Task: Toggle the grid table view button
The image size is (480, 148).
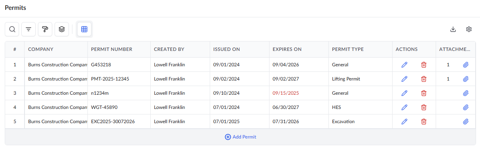Action: click(84, 29)
